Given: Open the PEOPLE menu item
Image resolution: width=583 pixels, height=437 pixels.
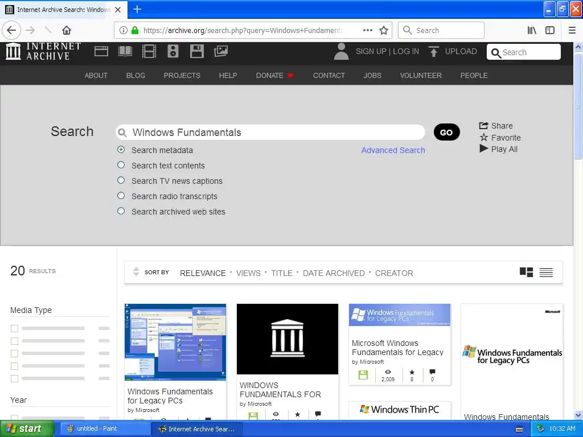Looking at the screenshot, I should click(x=474, y=76).
